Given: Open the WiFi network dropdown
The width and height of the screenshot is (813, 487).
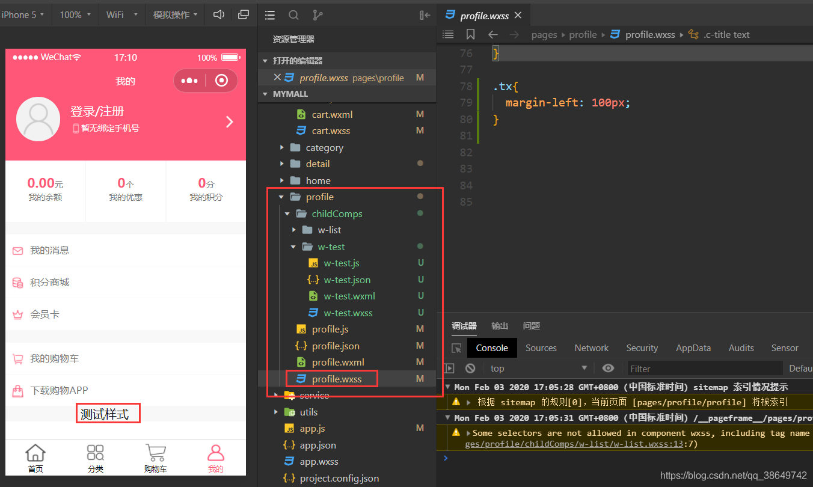Looking at the screenshot, I should pos(121,14).
